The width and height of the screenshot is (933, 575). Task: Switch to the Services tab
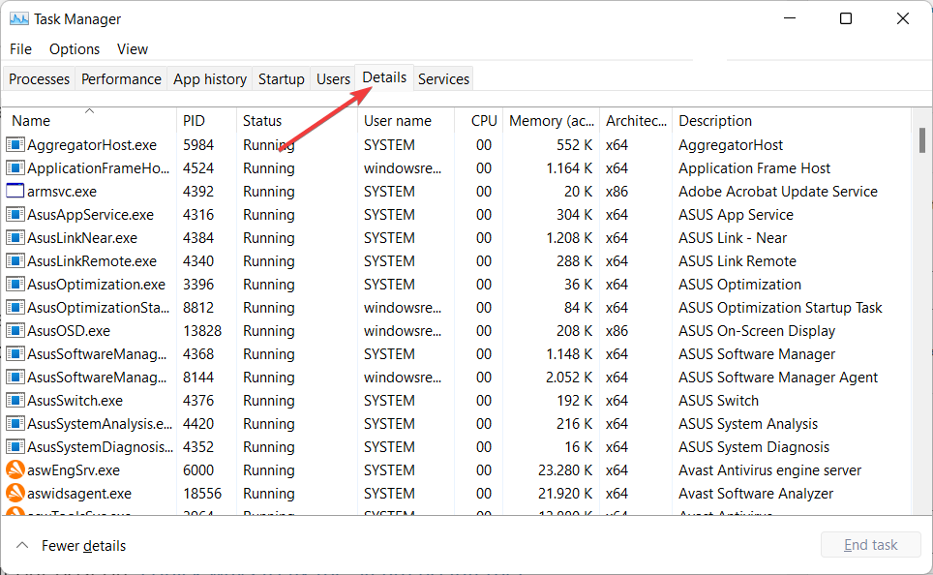click(x=443, y=78)
